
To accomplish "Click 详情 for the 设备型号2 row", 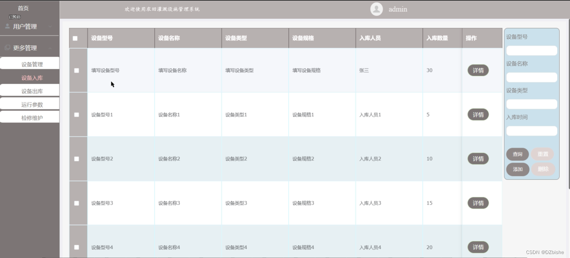I will click(x=478, y=159).
